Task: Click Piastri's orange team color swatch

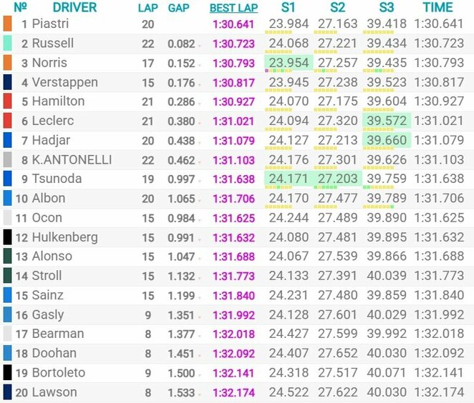Action: click(x=7, y=24)
